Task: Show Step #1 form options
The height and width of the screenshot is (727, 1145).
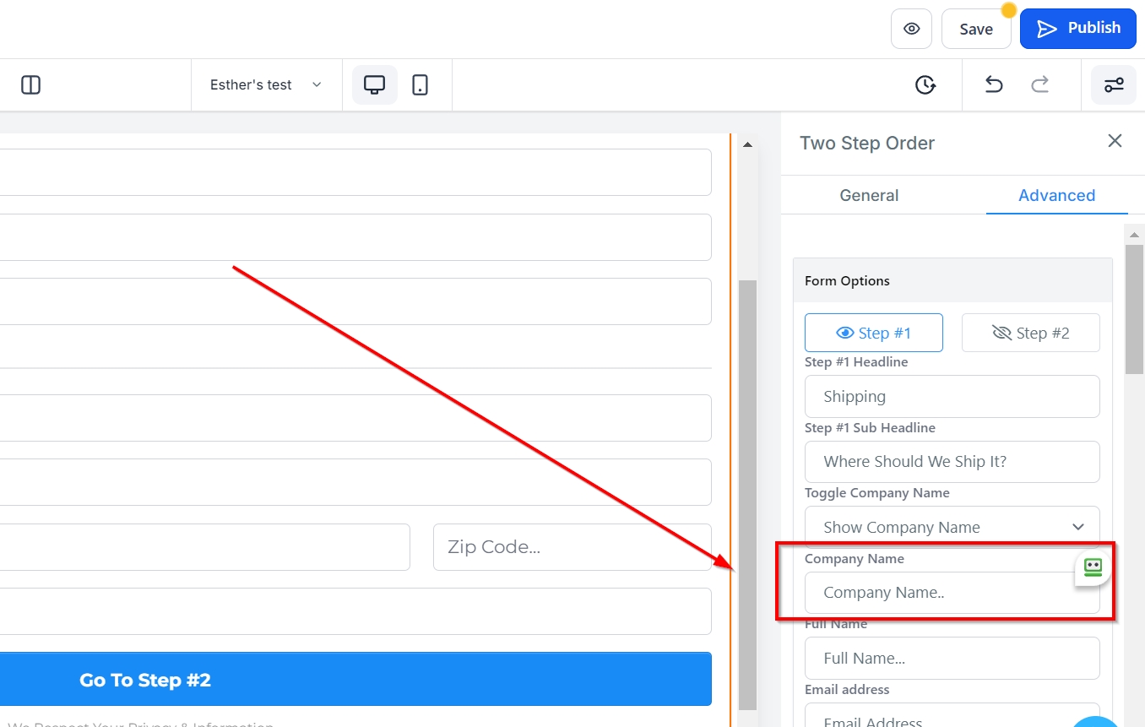Action: click(x=873, y=333)
